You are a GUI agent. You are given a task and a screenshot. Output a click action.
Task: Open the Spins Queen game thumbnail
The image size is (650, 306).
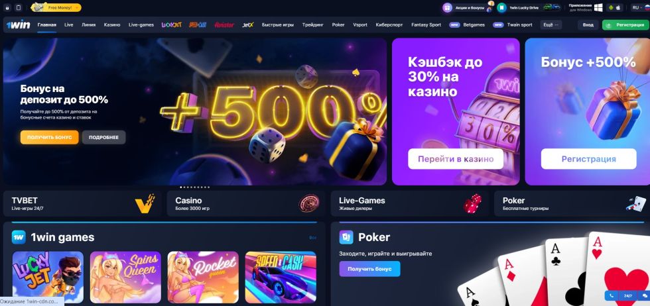125,277
